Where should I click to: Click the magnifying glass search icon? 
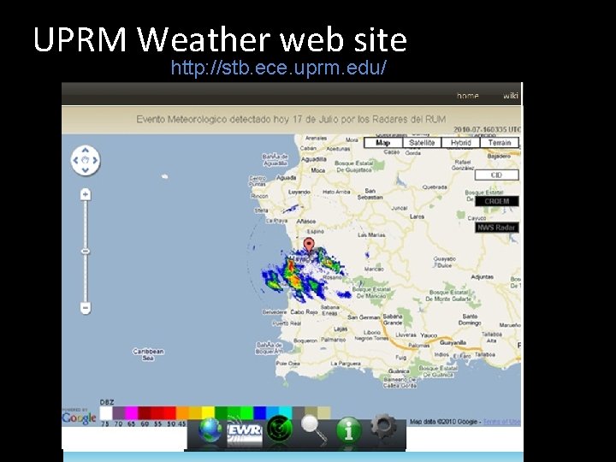313,429
